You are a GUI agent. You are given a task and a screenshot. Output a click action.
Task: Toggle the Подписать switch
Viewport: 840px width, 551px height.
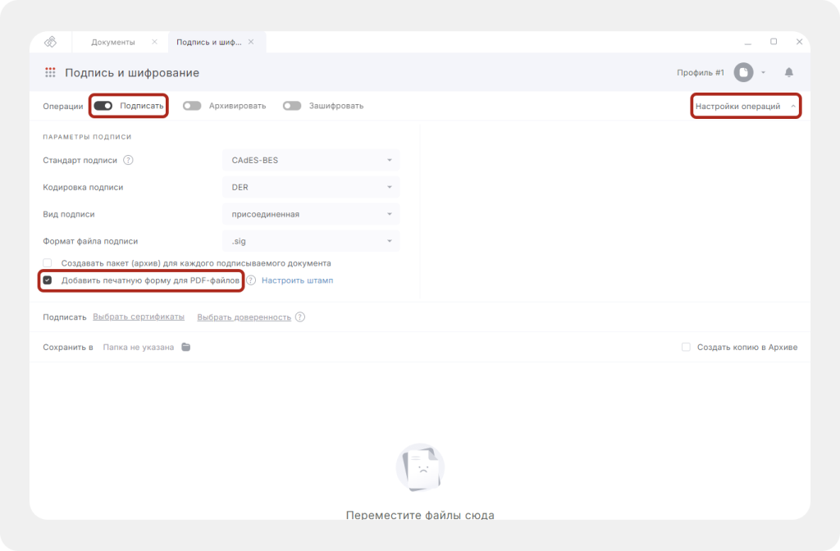click(103, 106)
